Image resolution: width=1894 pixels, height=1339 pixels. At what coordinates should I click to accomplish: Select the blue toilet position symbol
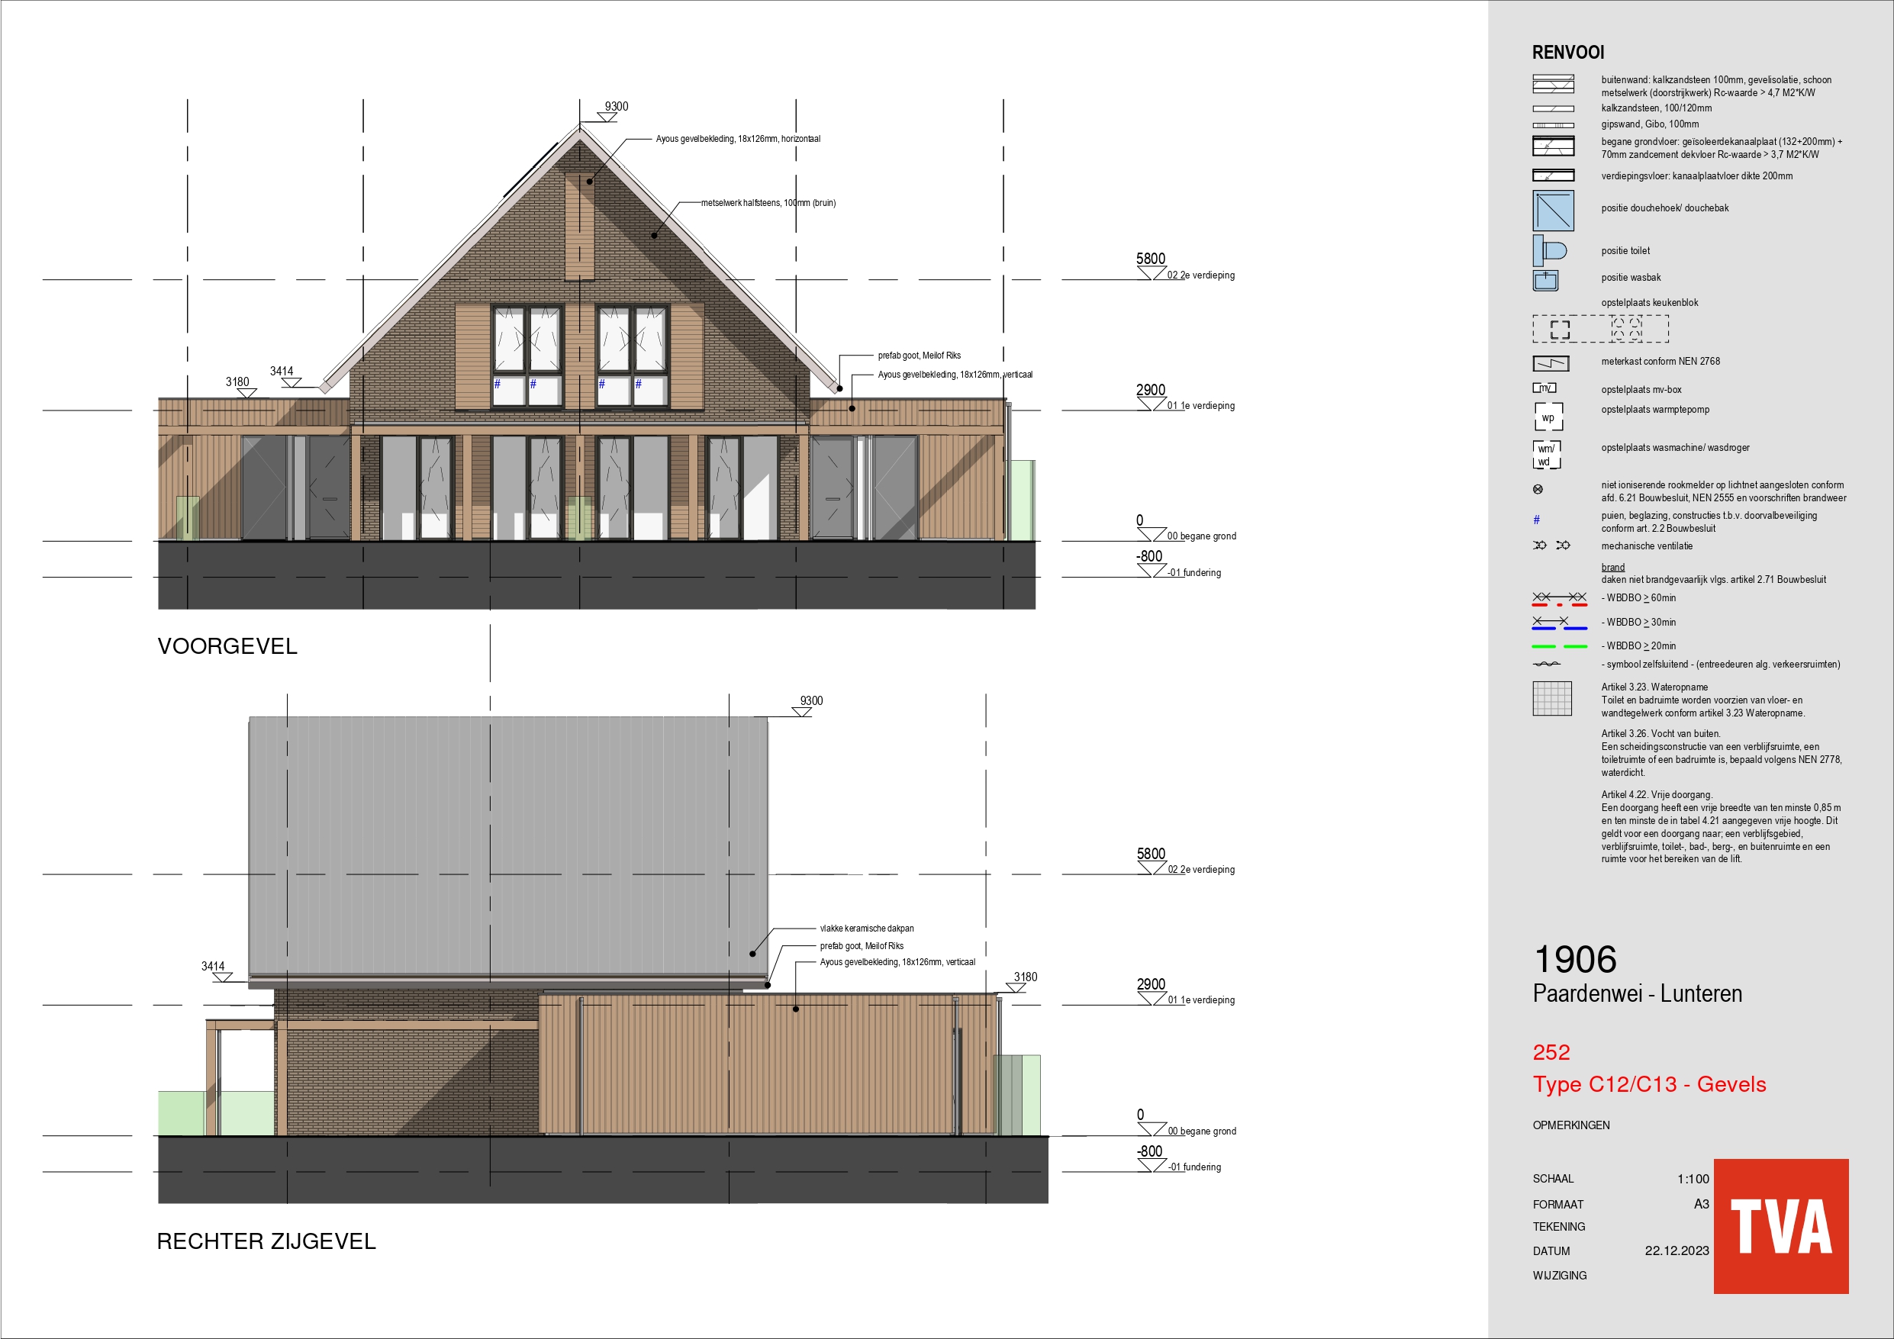pos(1549,250)
